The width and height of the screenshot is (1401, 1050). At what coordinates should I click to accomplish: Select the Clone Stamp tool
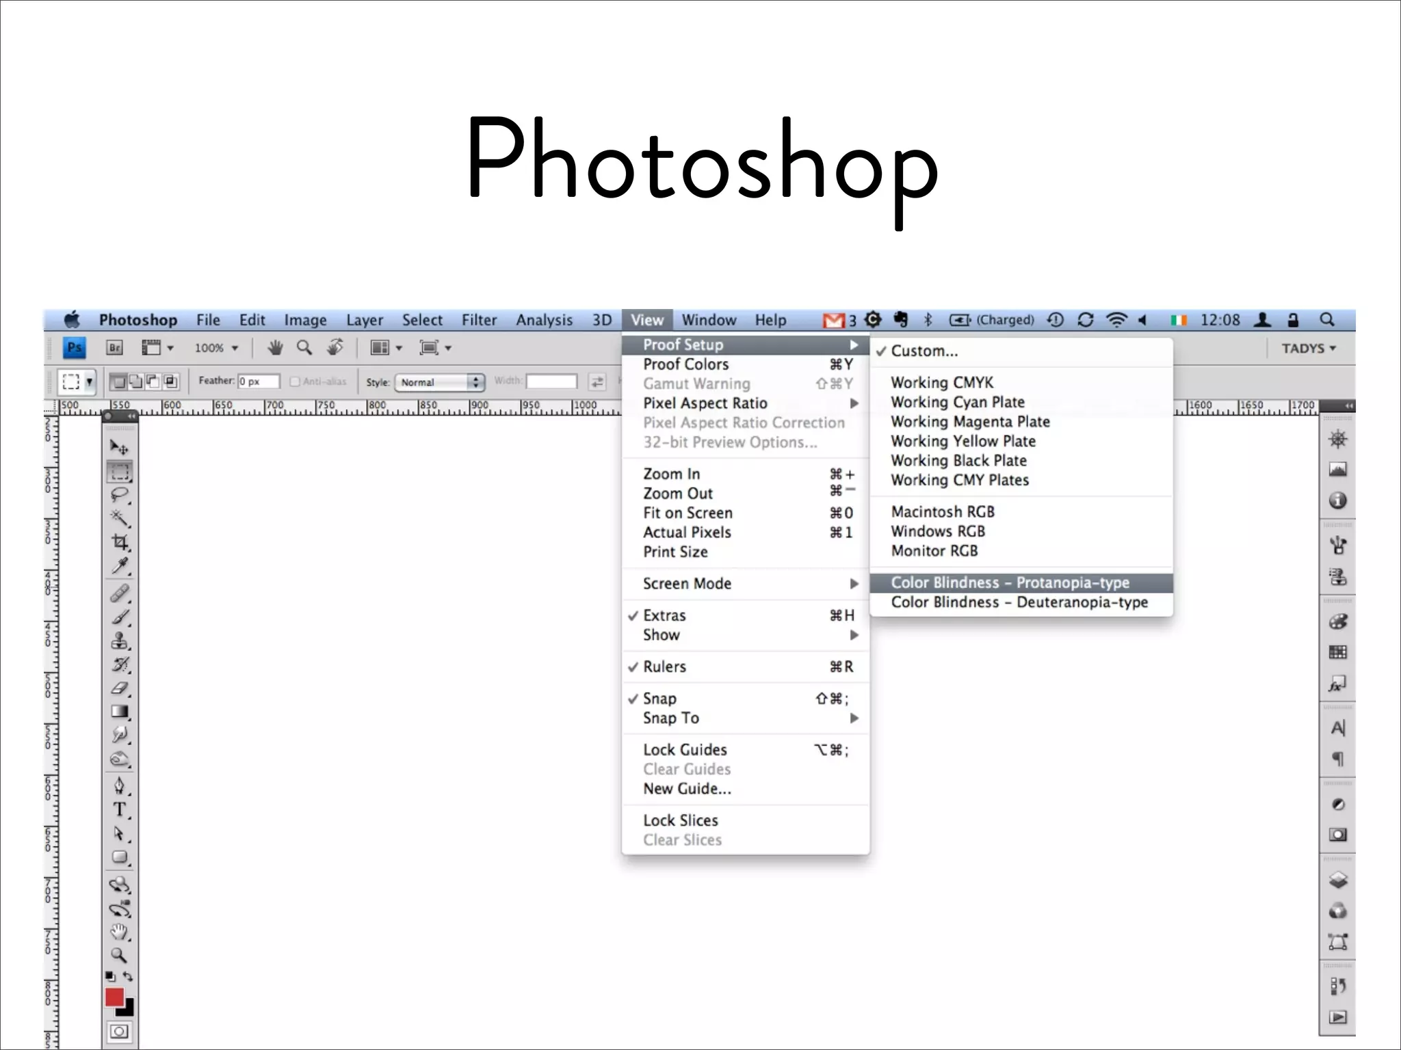click(120, 641)
